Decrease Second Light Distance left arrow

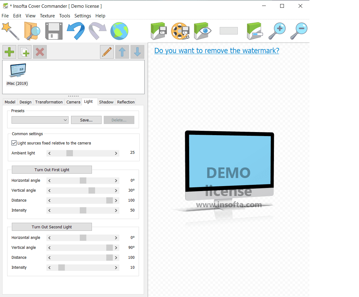[x=50, y=258]
